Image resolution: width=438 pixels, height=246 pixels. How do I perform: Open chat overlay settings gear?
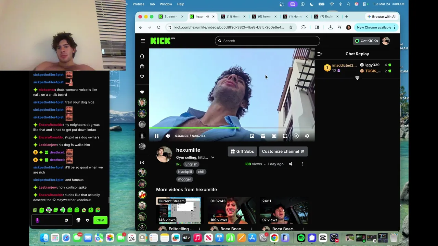click(x=87, y=220)
